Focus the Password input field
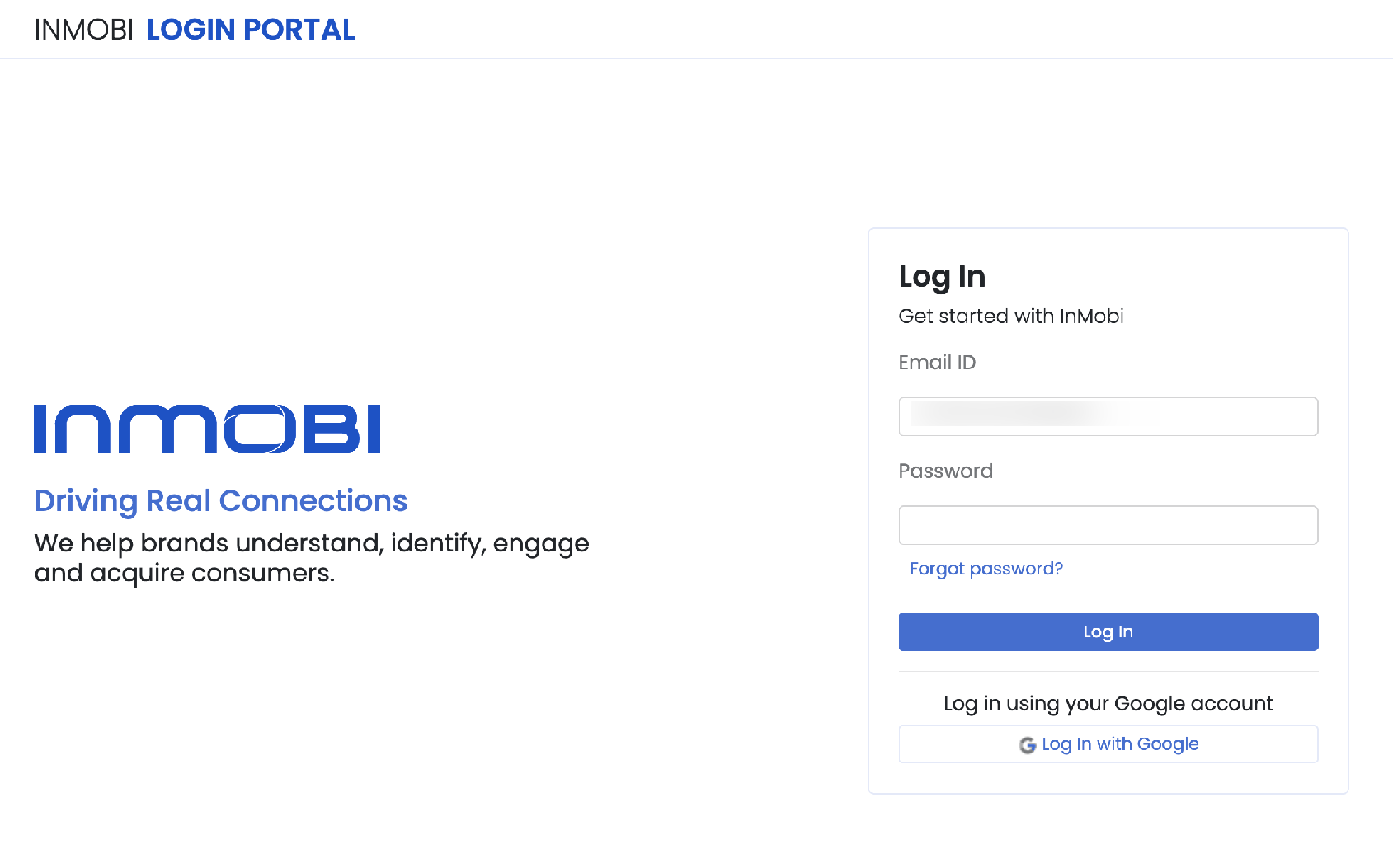This screenshot has height=844, width=1393. pyautogui.click(x=1108, y=525)
